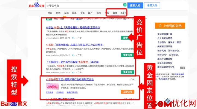Click the green 3 badge in search box
Screen dimensions: 197x109
[125, 5]
